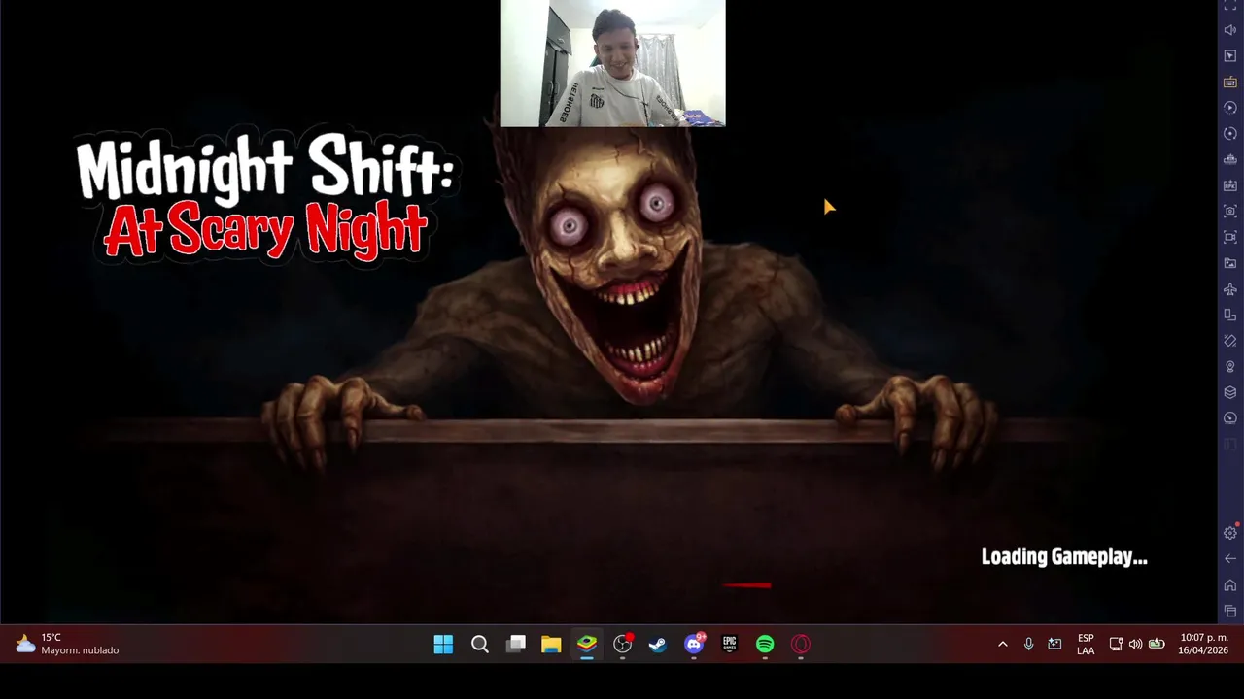
Task: Click the tray icon right of the microphone
Action: tap(1054, 645)
